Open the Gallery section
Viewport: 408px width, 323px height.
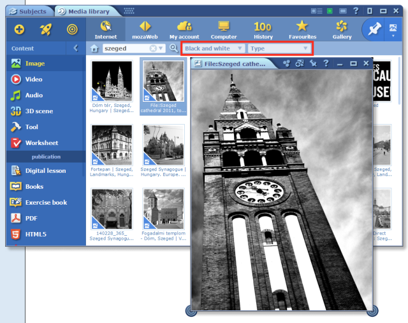tap(342, 29)
